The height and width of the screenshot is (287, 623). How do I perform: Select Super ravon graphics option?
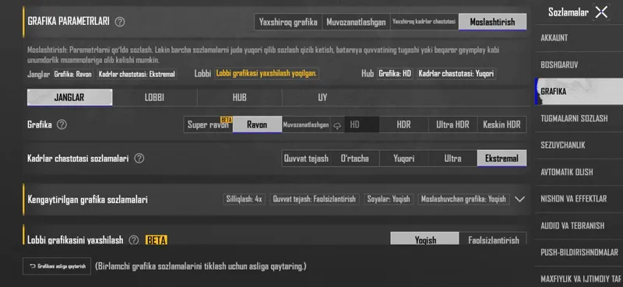[x=208, y=124]
